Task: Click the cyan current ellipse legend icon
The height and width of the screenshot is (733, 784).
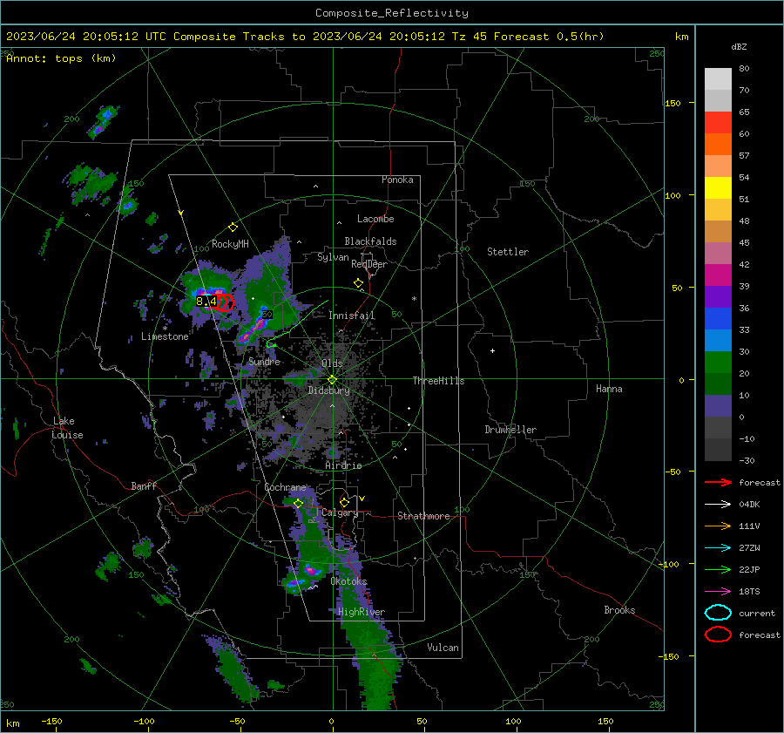Action: (718, 613)
